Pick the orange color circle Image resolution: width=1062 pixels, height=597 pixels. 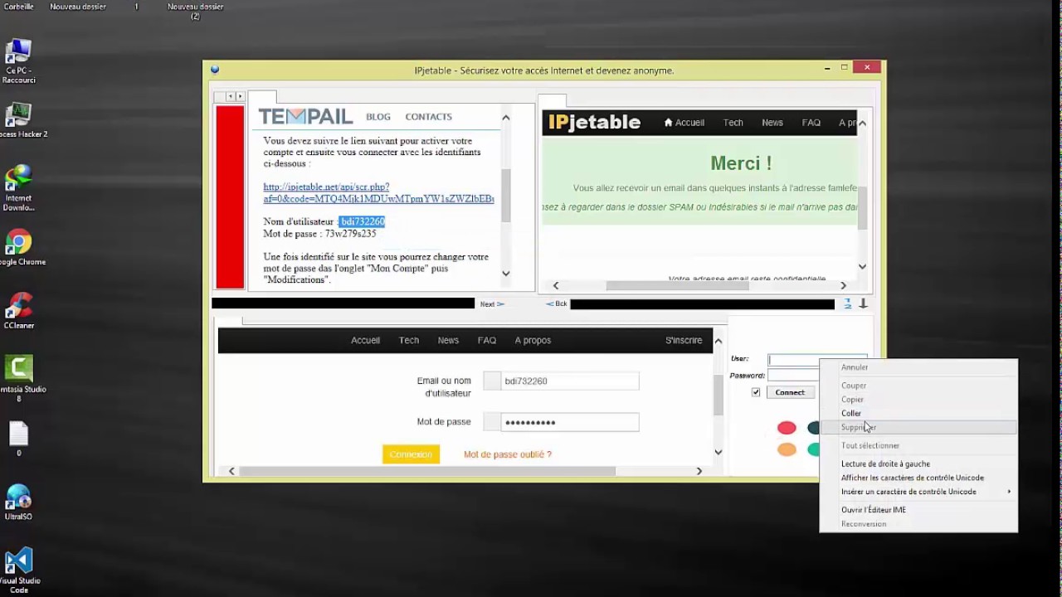click(787, 449)
